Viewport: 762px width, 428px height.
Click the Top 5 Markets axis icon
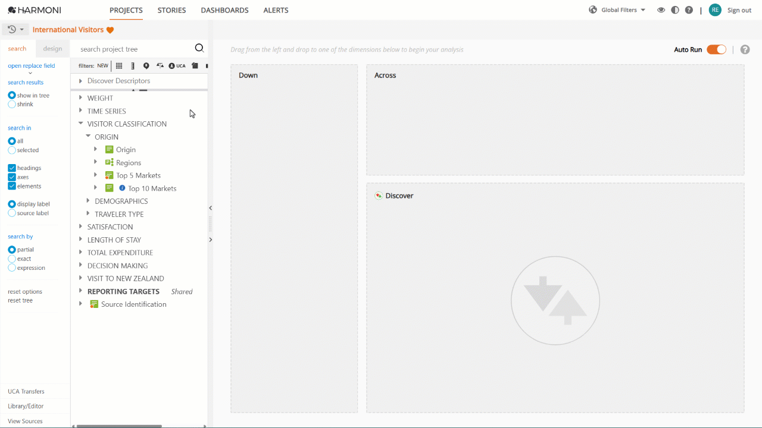(x=109, y=175)
